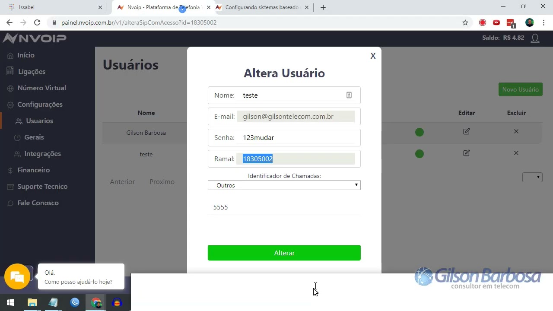Close the Altera Usuário dialog with X

coord(373,56)
